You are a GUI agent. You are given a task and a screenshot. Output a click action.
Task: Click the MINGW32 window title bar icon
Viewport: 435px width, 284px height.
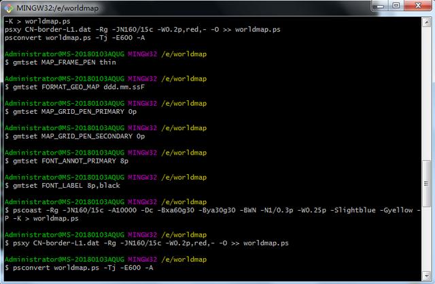pos(9,8)
